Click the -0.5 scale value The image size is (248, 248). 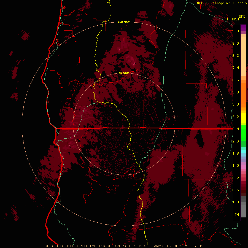tap(234, 190)
